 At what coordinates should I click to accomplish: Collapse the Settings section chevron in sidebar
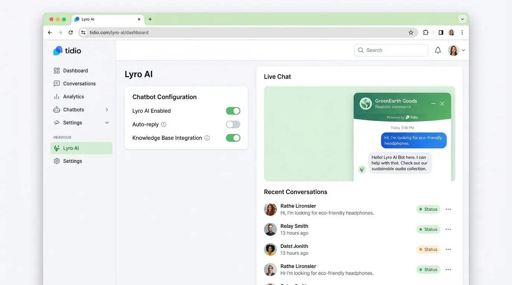click(x=107, y=123)
